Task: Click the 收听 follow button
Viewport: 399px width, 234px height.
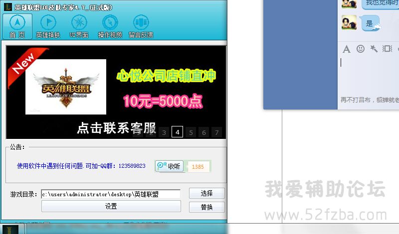Action: [169, 166]
